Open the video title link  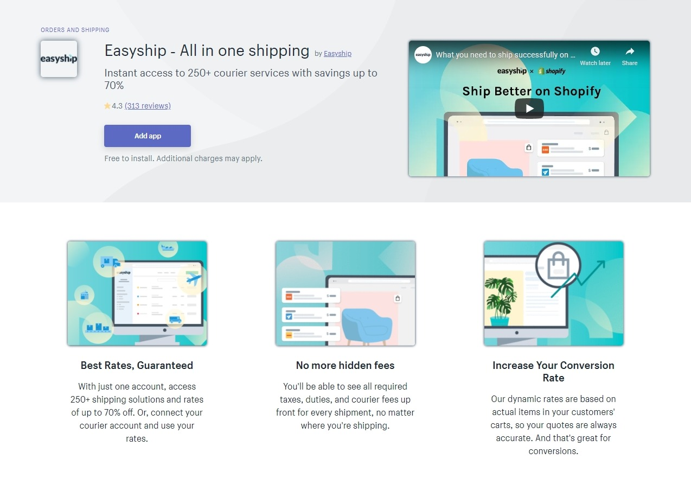pos(505,55)
